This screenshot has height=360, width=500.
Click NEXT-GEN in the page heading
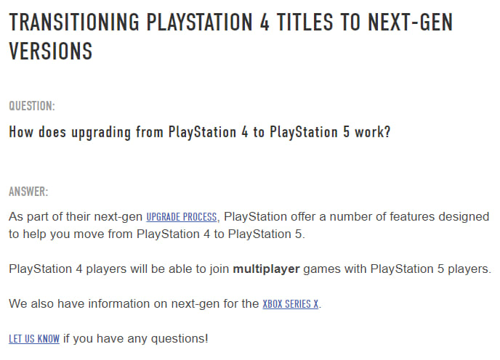point(410,22)
